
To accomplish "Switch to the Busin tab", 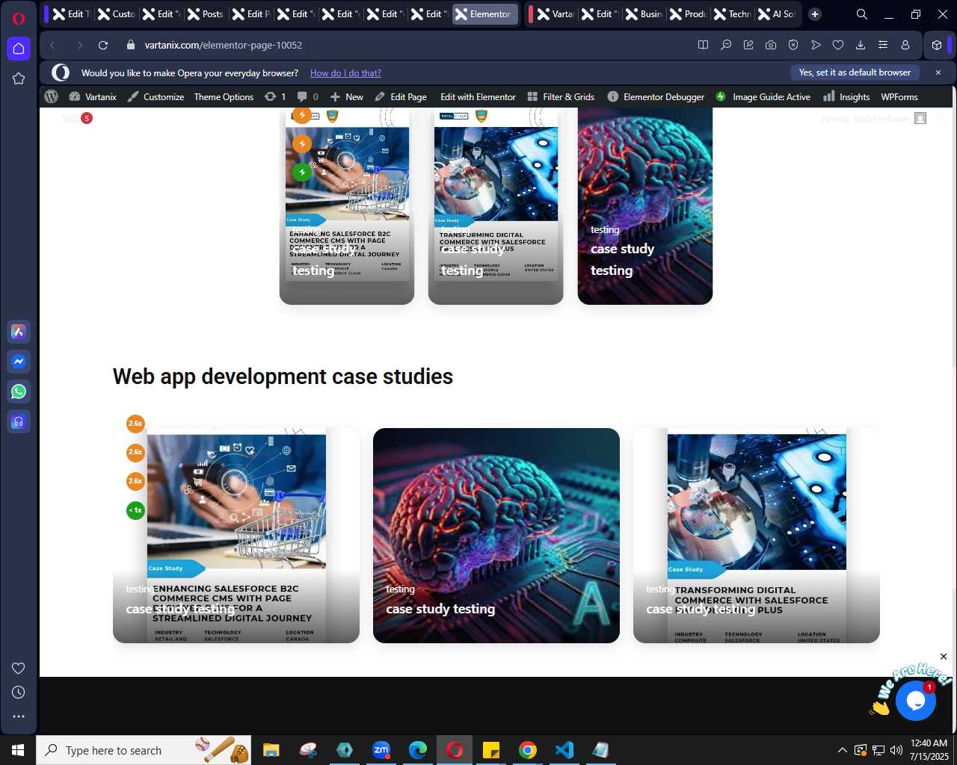I will (x=644, y=14).
